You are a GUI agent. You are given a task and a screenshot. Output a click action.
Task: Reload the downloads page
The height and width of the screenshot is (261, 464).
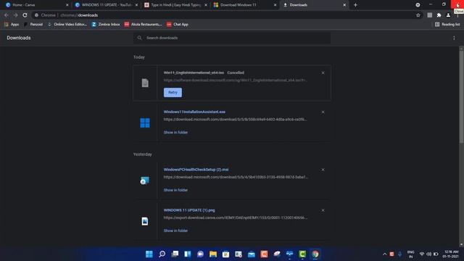tap(25, 15)
